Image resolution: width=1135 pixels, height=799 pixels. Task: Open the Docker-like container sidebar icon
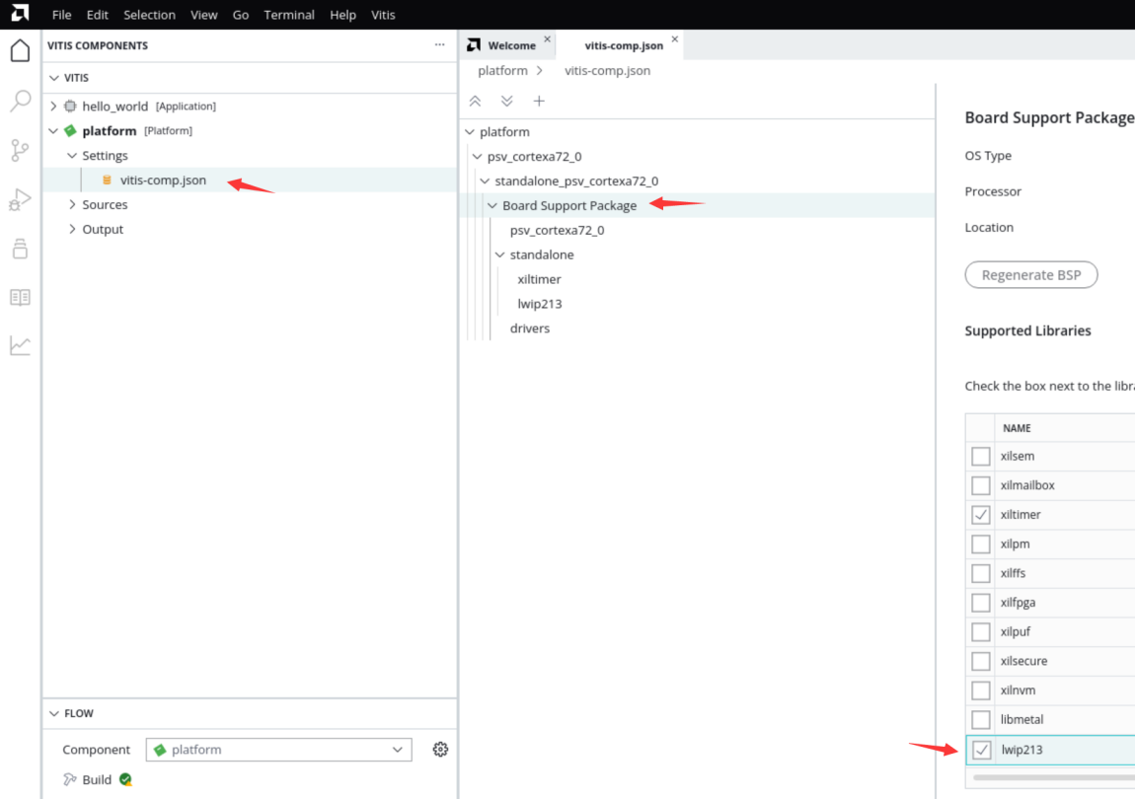click(21, 249)
